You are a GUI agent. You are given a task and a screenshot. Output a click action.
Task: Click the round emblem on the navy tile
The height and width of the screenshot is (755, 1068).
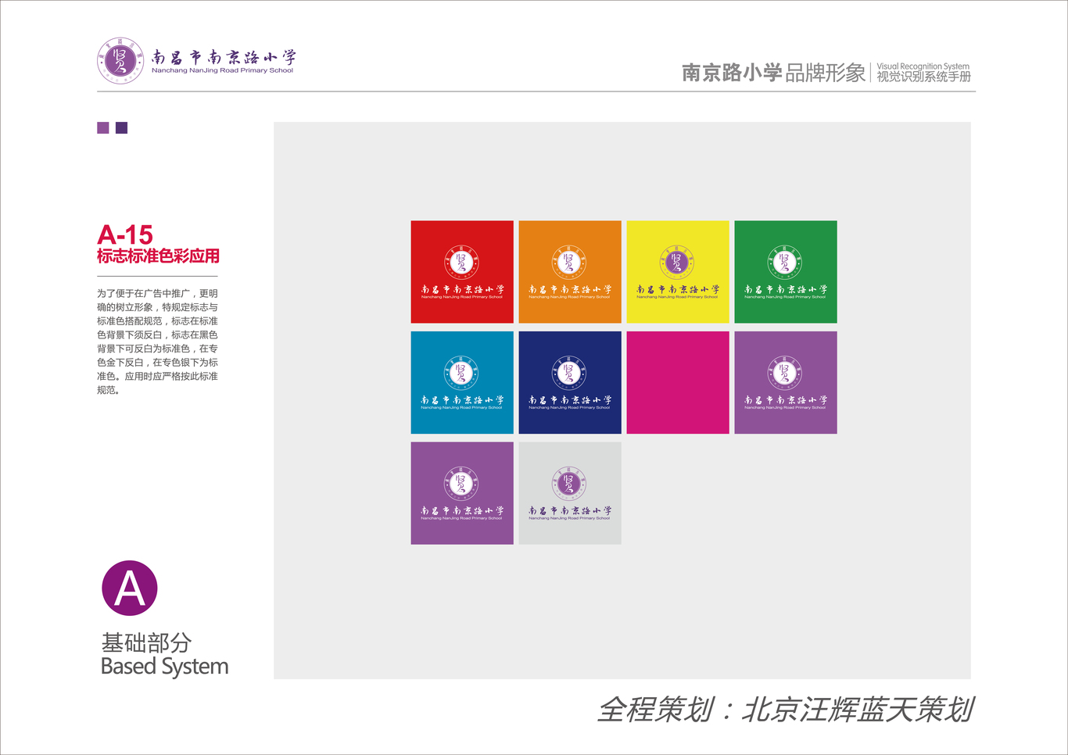tap(569, 373)
